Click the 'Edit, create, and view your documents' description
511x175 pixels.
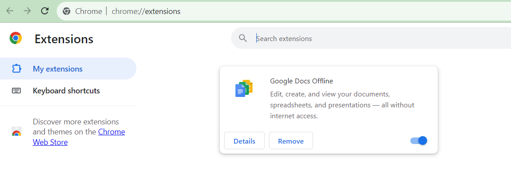click(342, 105)
